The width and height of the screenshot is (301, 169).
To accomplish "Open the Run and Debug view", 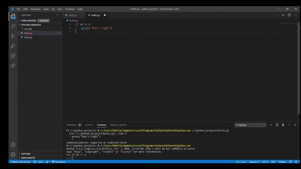I will 13,46.
